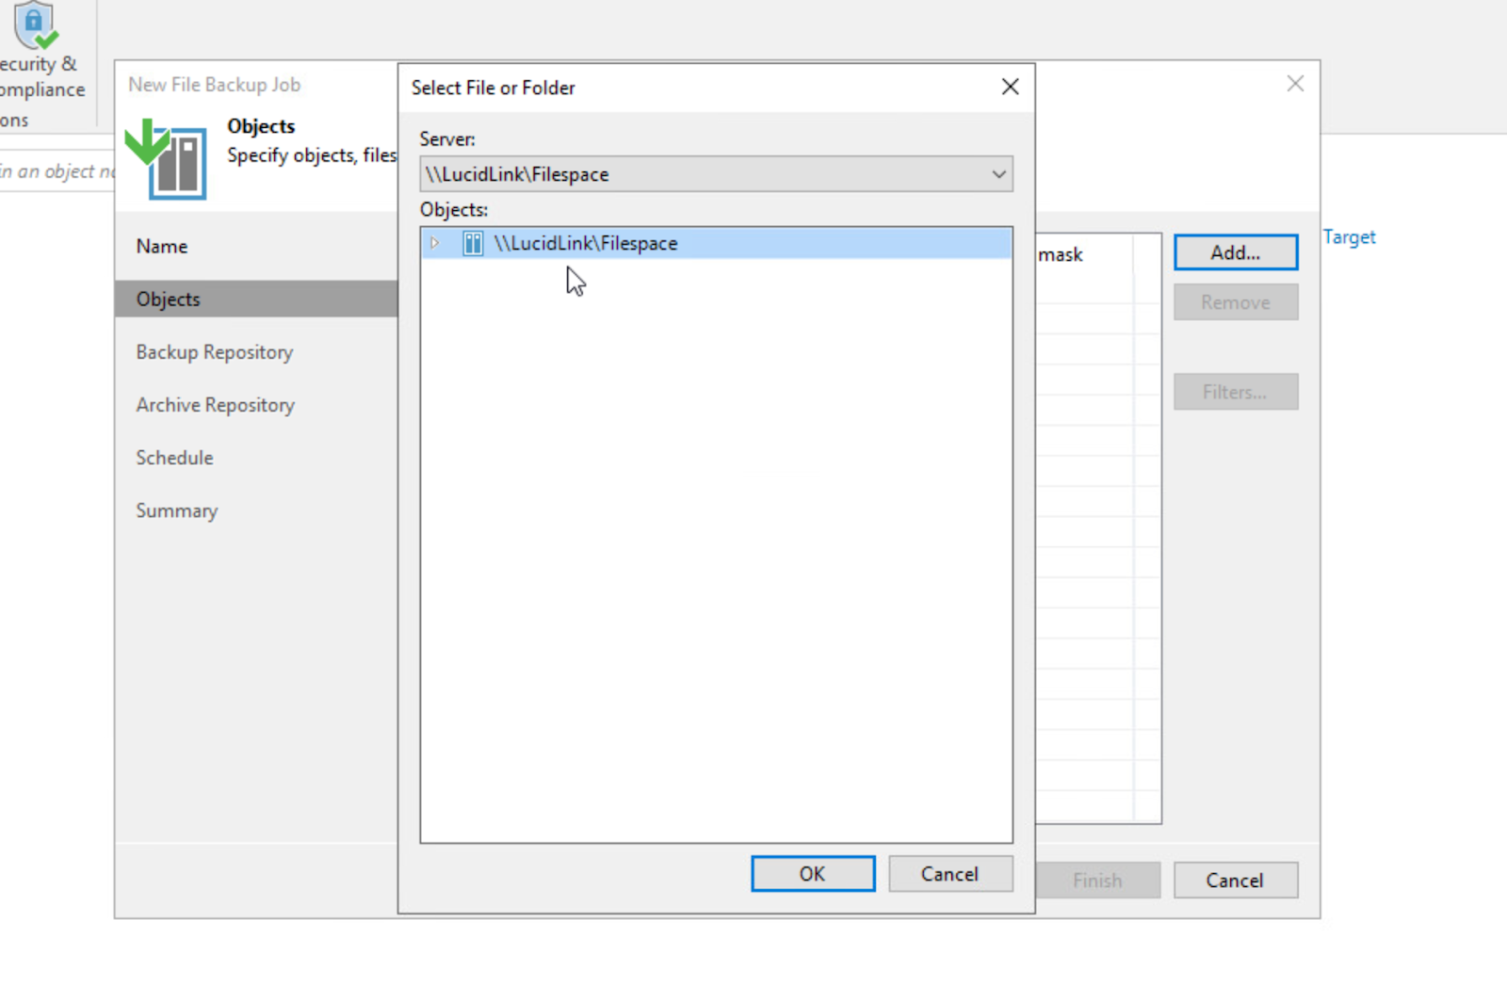The height and width of the screenshot is (1001, 1507).
Task: Jump to the Summary step
Action: (x=177, y=511)
